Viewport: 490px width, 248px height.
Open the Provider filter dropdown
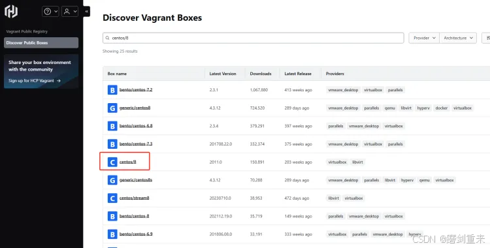(424, 38)
